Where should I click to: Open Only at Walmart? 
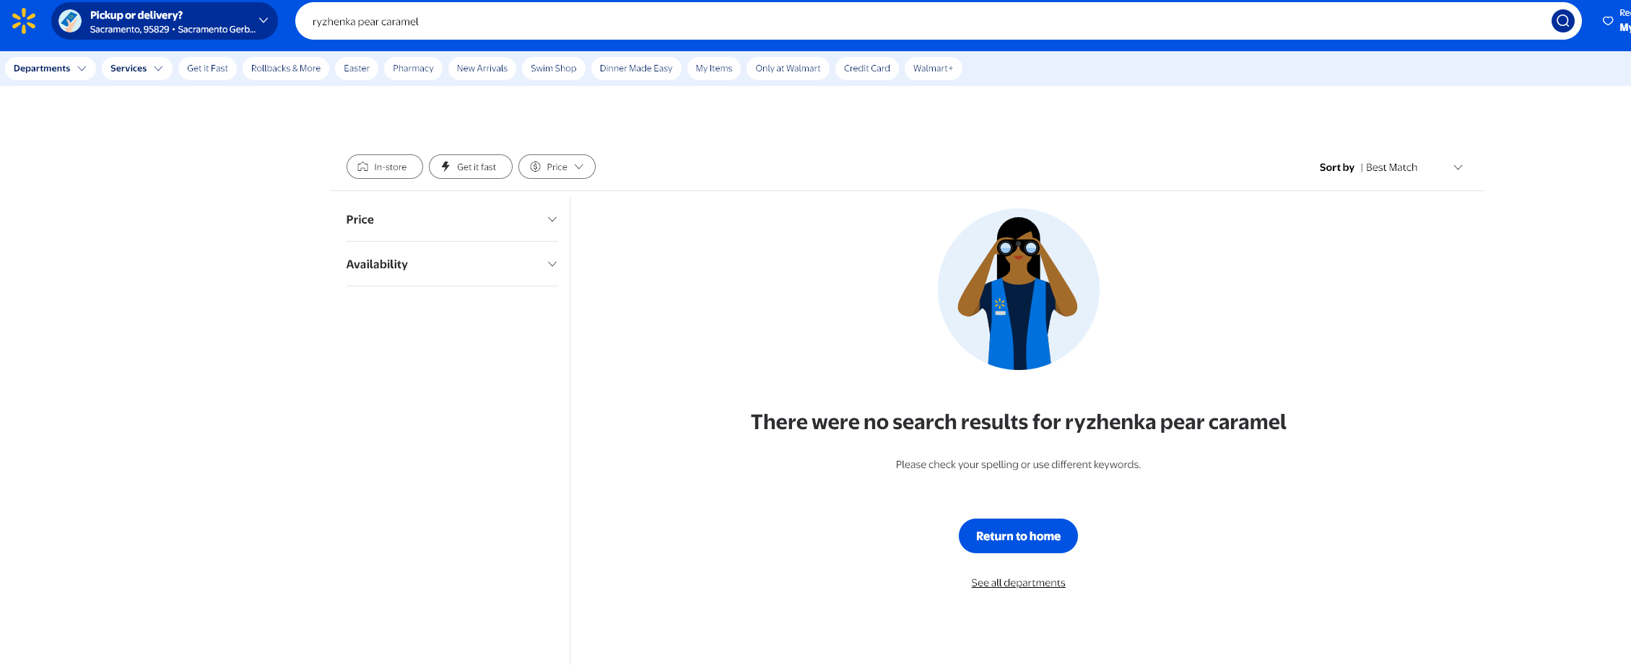click(x=788, y=69)
